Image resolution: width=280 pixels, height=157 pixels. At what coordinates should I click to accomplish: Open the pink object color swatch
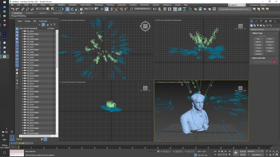tap(274, 62)
